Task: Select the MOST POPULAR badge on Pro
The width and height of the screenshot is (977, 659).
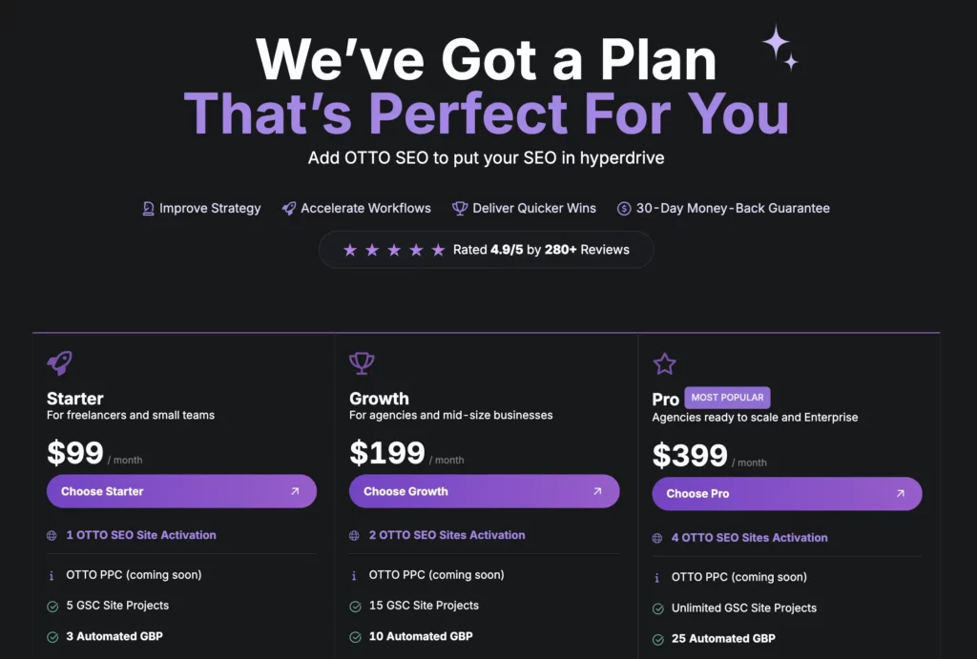Action: click(x=728, y=398)
